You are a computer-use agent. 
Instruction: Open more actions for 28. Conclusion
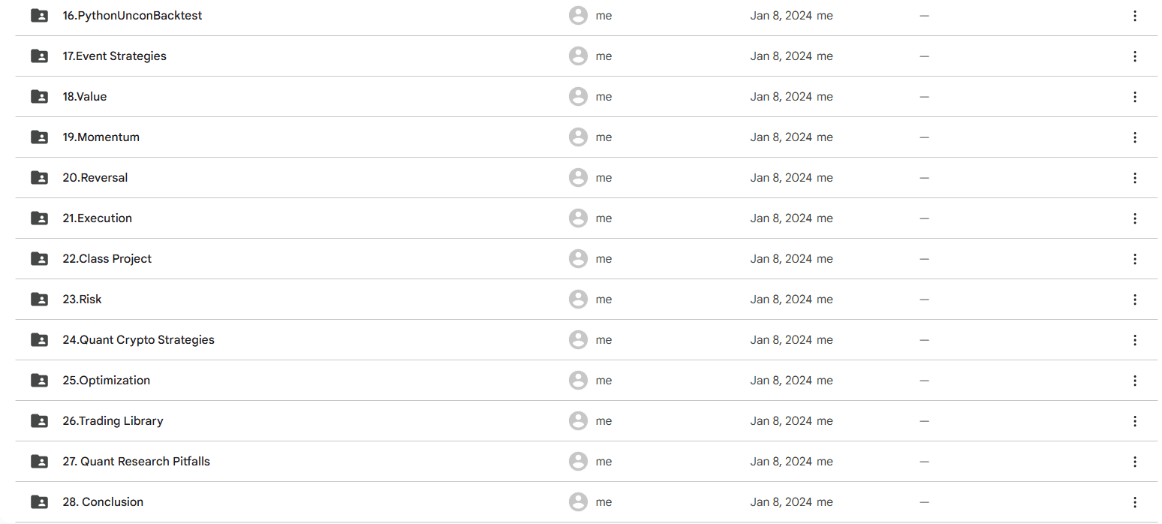pos(1134,502)
